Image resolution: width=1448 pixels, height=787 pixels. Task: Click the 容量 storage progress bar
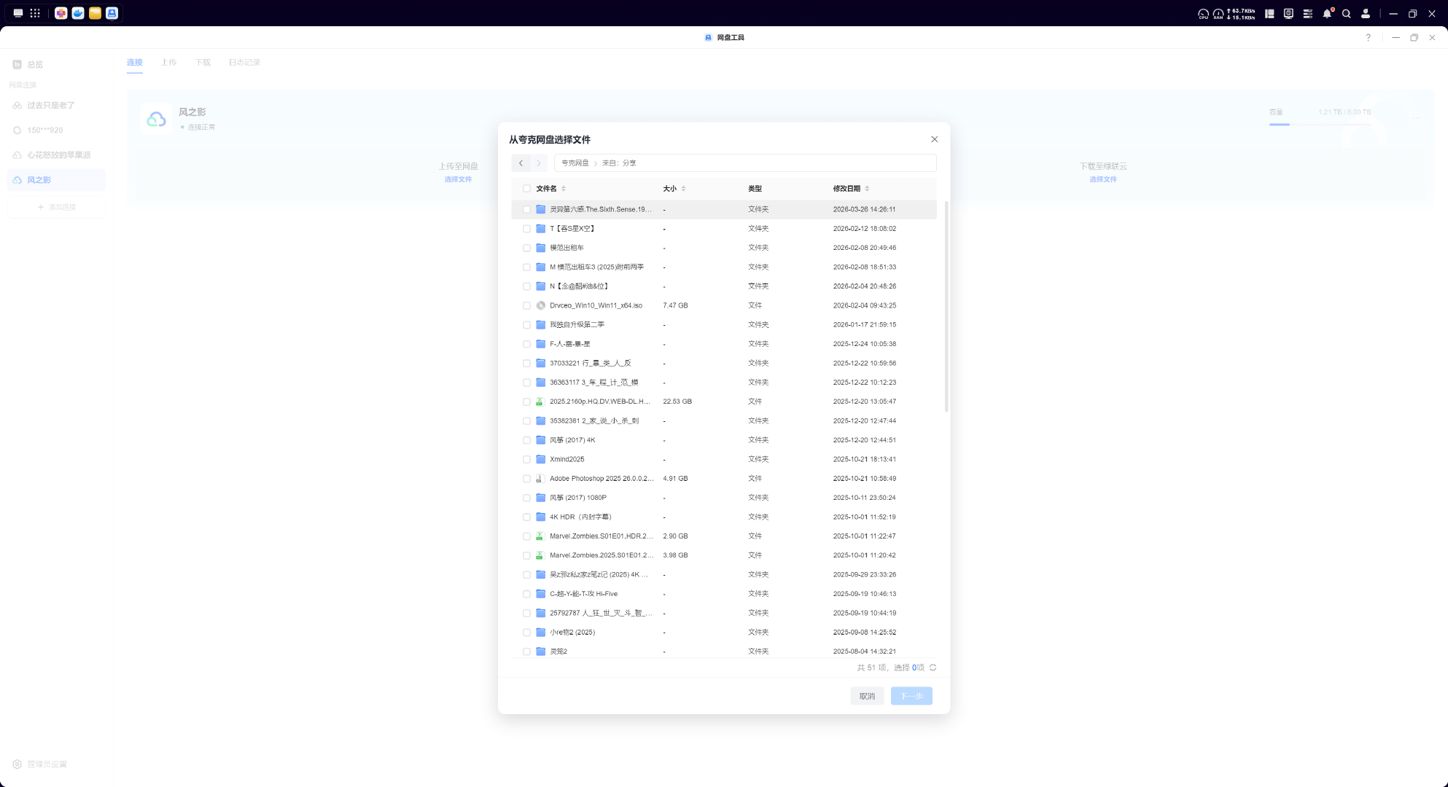1320,125
